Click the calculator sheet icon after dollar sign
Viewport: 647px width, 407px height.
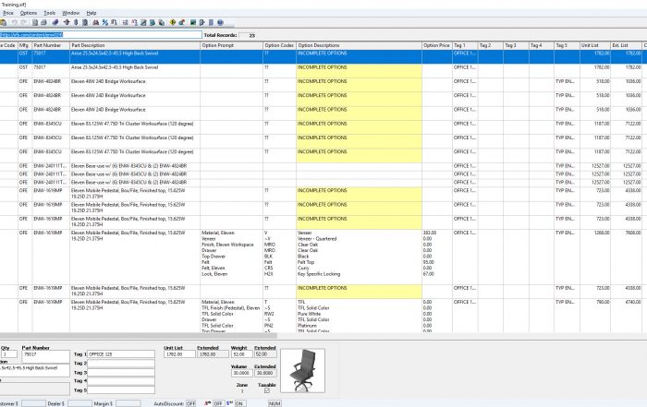[85, 23]
